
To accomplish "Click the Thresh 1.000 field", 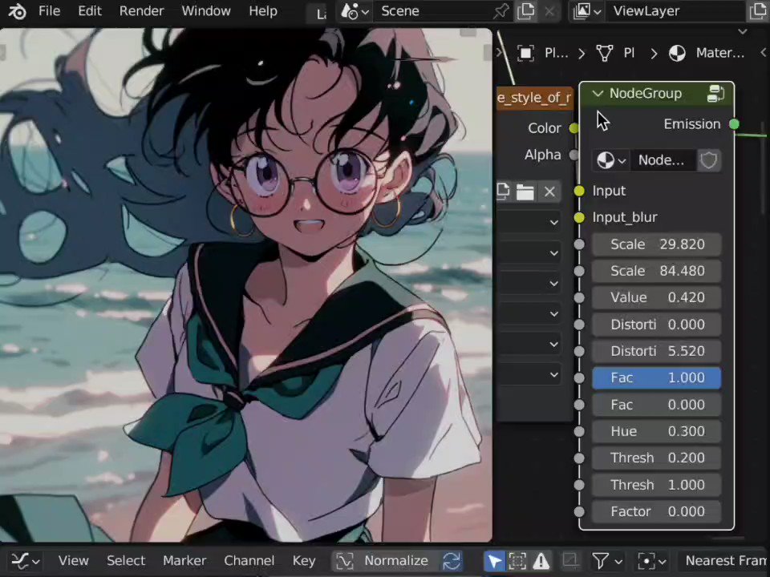I will (x=657, y=485).
